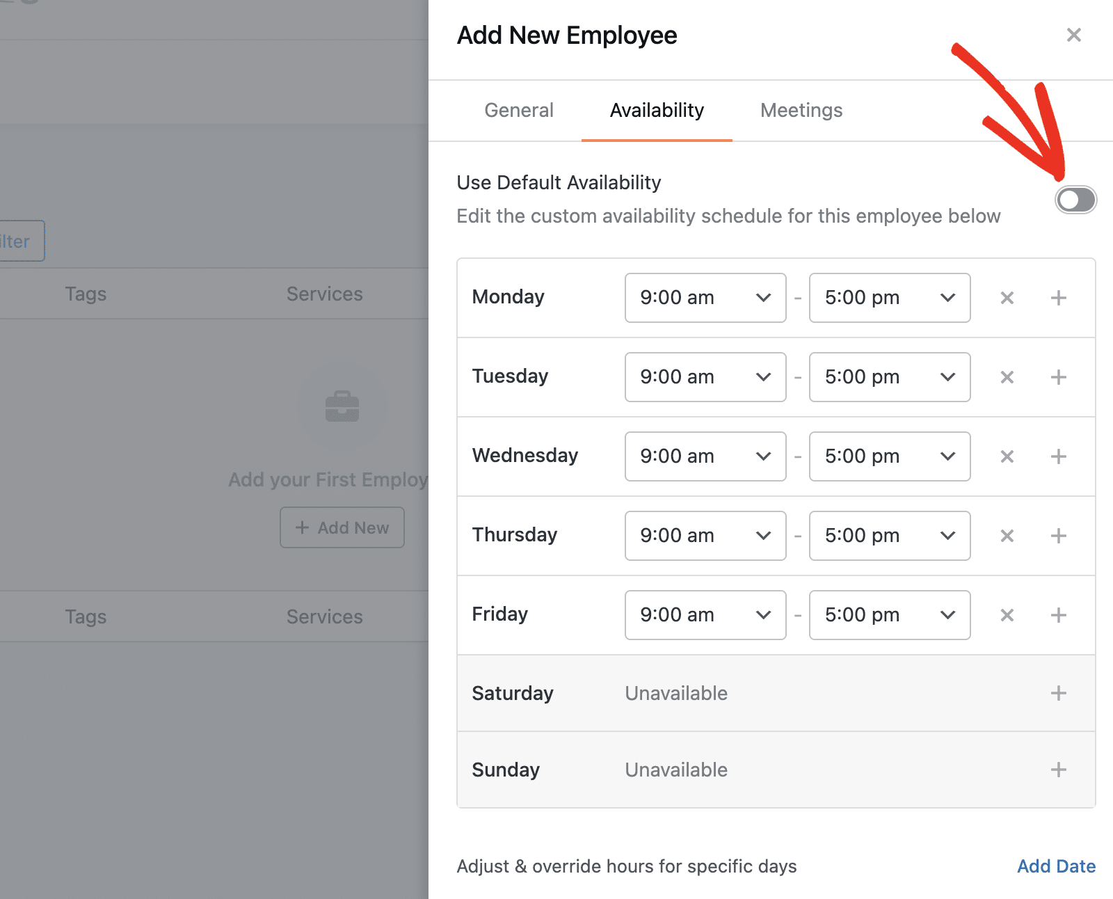Add another Thursday time slot
This screenshot has width=1113, height=899.
click(1058, 536)
